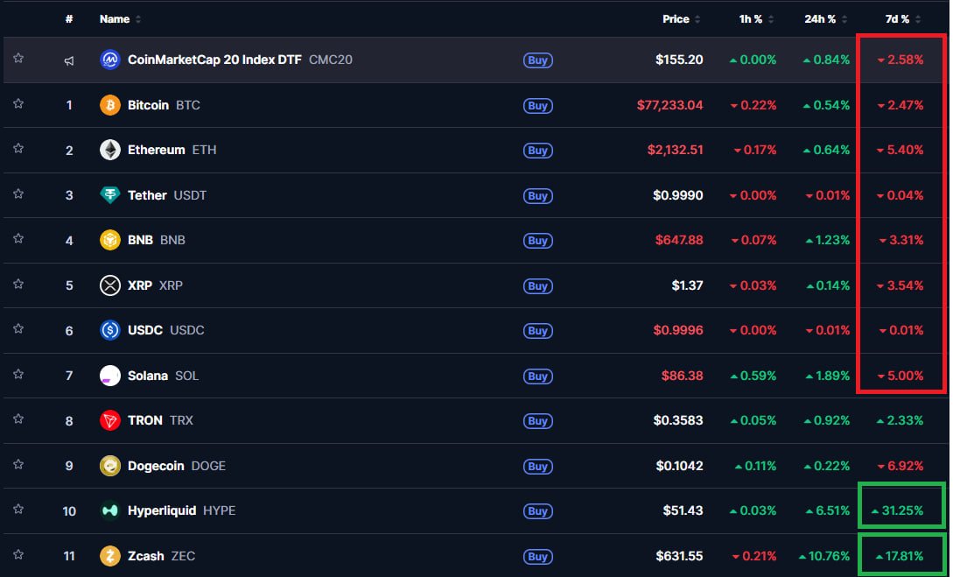Click the TRON logo icon
953x577 pixels.
[110, 421]
